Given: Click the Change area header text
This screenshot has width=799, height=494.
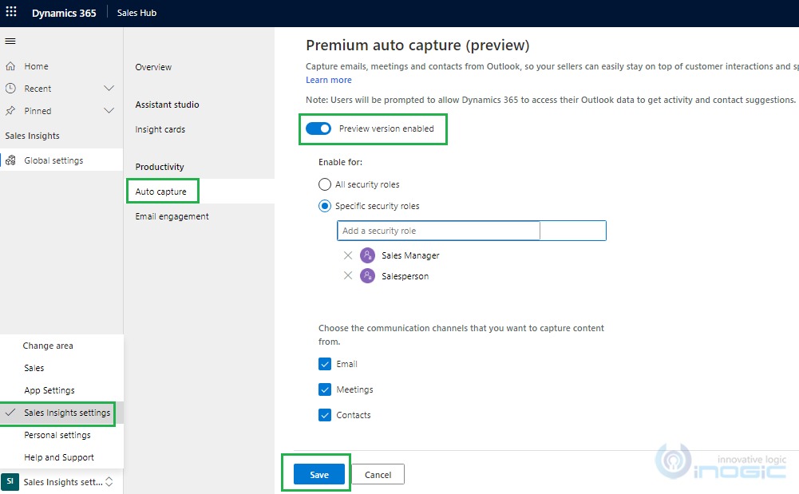Looking at the screenshot, I should pos(48,346).
